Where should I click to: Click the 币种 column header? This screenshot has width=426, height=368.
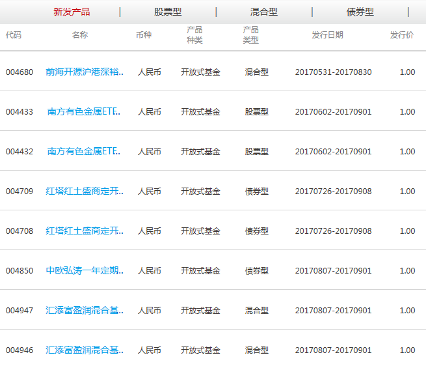point(144,35)
